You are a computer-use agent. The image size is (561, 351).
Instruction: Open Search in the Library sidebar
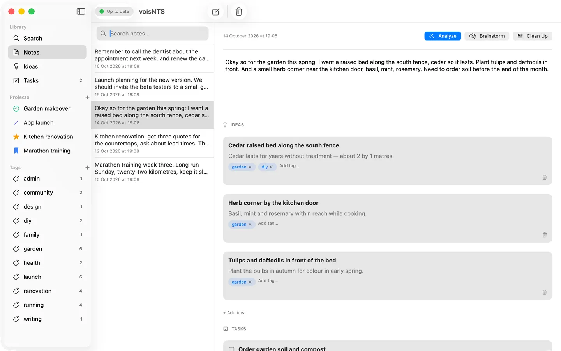47,38
